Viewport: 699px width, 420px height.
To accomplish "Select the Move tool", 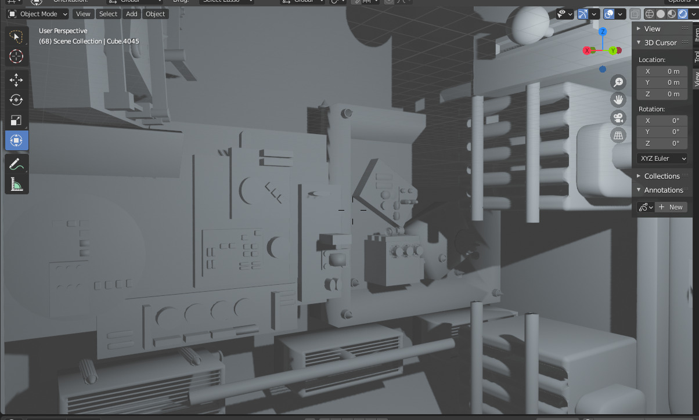I will point(16,80).
